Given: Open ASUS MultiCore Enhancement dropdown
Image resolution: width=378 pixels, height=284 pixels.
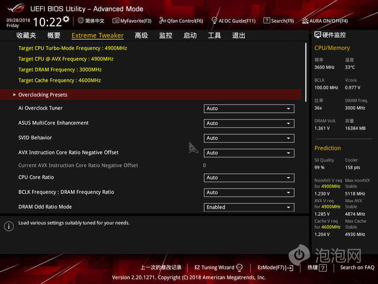Looking at the screenshot, I should tap(249, 123).
